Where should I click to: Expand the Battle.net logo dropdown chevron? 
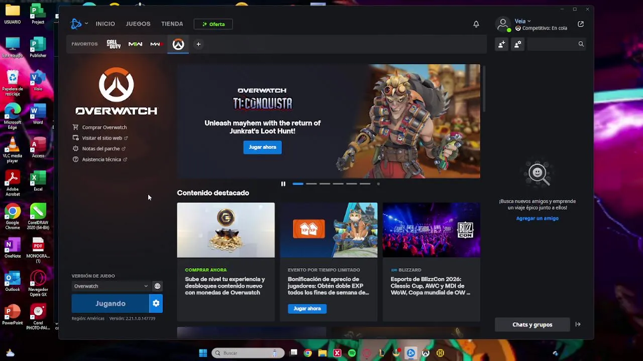coord(86,24)
